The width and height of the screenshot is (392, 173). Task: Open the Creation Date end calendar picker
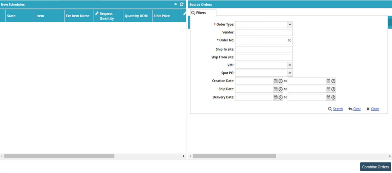(x=328, y=81)
